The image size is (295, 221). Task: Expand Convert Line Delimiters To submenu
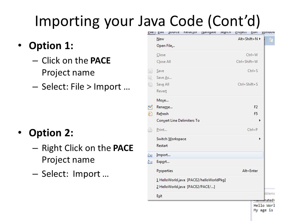click(260, 120)
